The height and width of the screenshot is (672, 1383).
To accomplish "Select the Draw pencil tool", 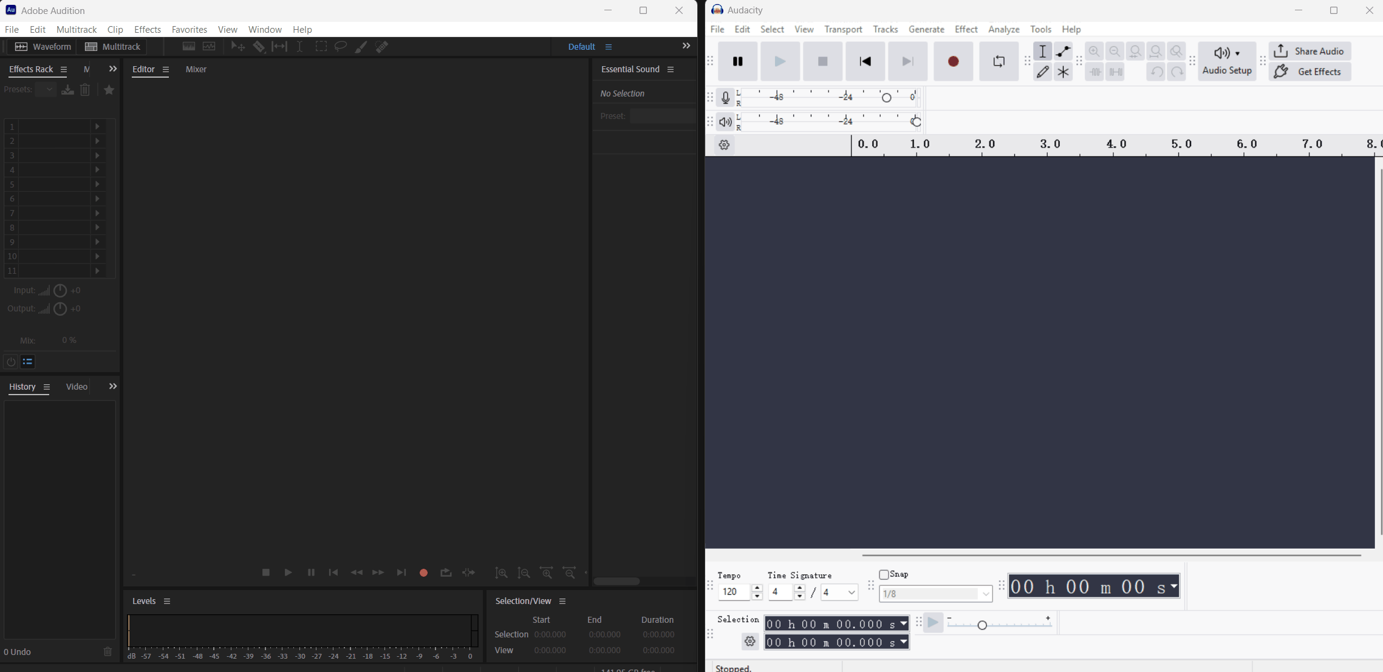I will tap(1043, 72).
